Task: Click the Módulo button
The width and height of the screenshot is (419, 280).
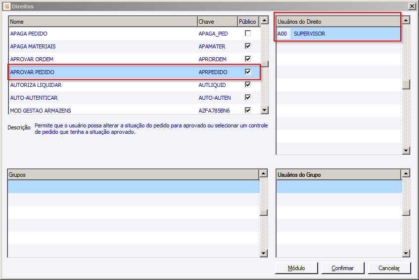Action: click(296, 268)
